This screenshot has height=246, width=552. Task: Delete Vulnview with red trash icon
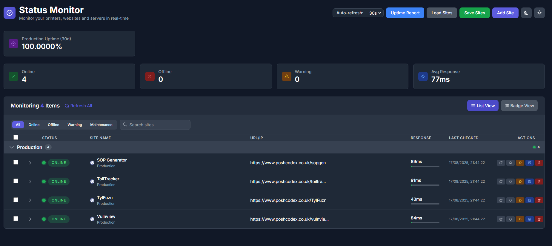click(539, 219)
